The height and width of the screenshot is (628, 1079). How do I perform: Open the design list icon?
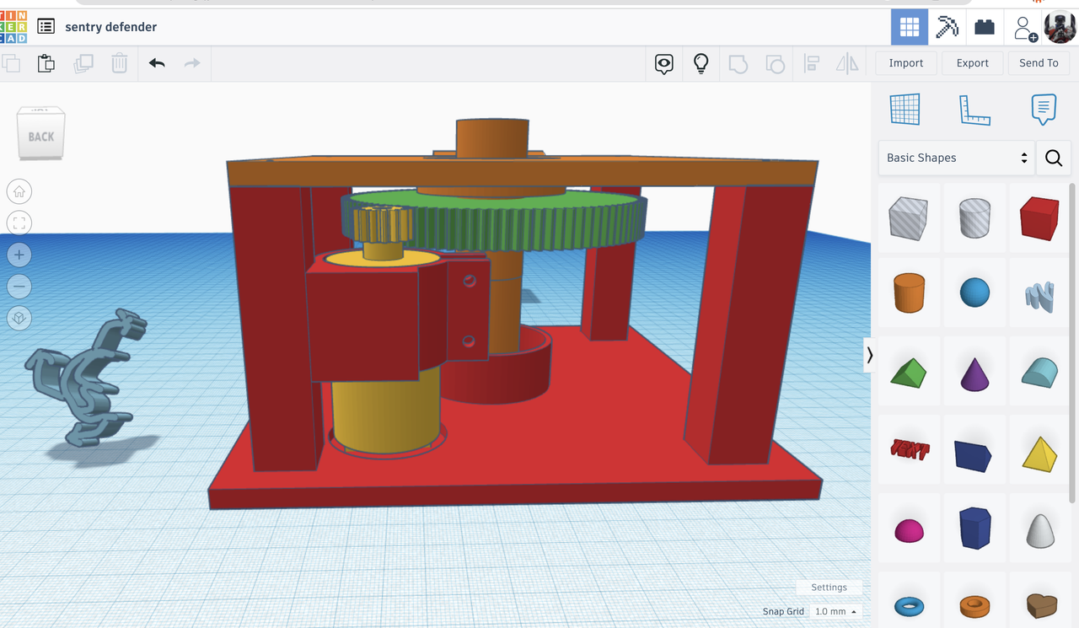pos(46,27)
